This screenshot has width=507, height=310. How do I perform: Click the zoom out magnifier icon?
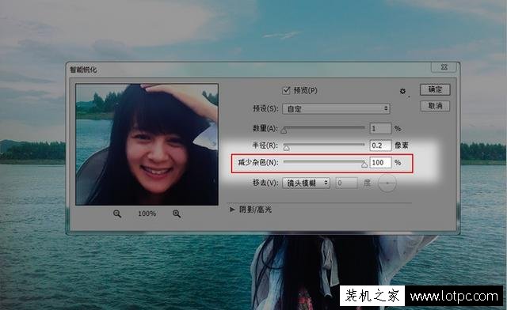(117, 214)
